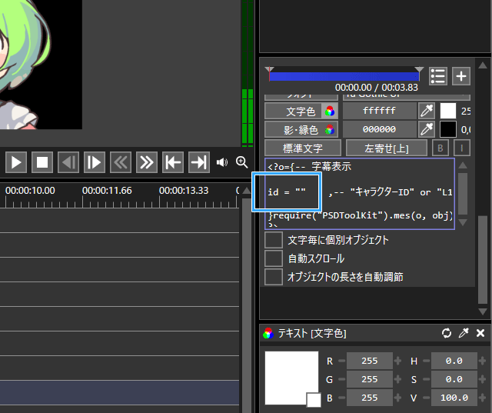Pick shadow color with the eyedropper
The image size is (492, 413).
tap(427, 129)
